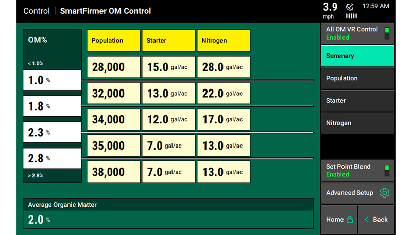Edit the 32,000 population value
Screen dimensions: 412x235
[x=113, y=93]
